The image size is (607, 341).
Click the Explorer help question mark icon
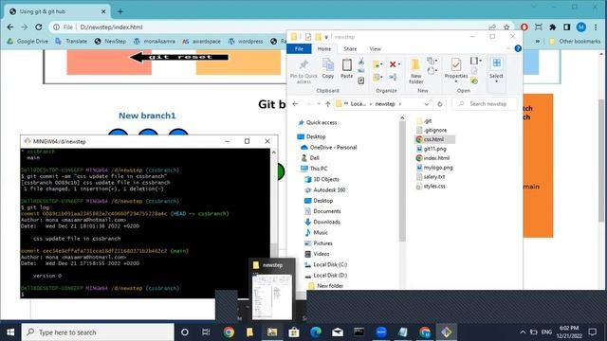coord(518,48)
